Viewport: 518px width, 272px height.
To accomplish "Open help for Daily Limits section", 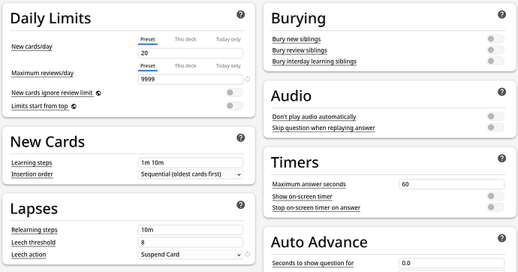I will [x=240, y=14].
